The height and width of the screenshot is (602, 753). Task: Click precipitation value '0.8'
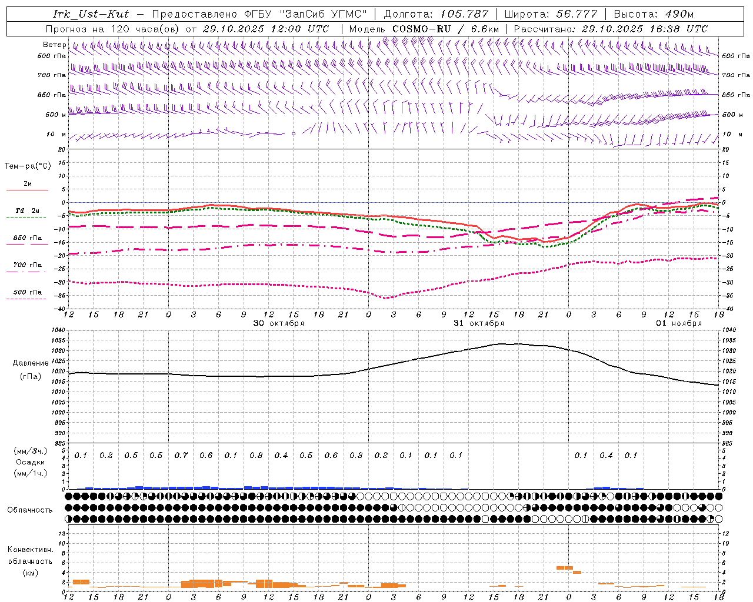[256, 456]
